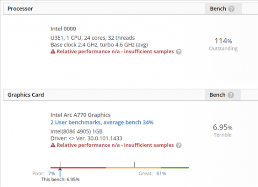Click the Processor Bench column heading
Image resolution: width=258 pixels, height=187 pixels.
218,8
